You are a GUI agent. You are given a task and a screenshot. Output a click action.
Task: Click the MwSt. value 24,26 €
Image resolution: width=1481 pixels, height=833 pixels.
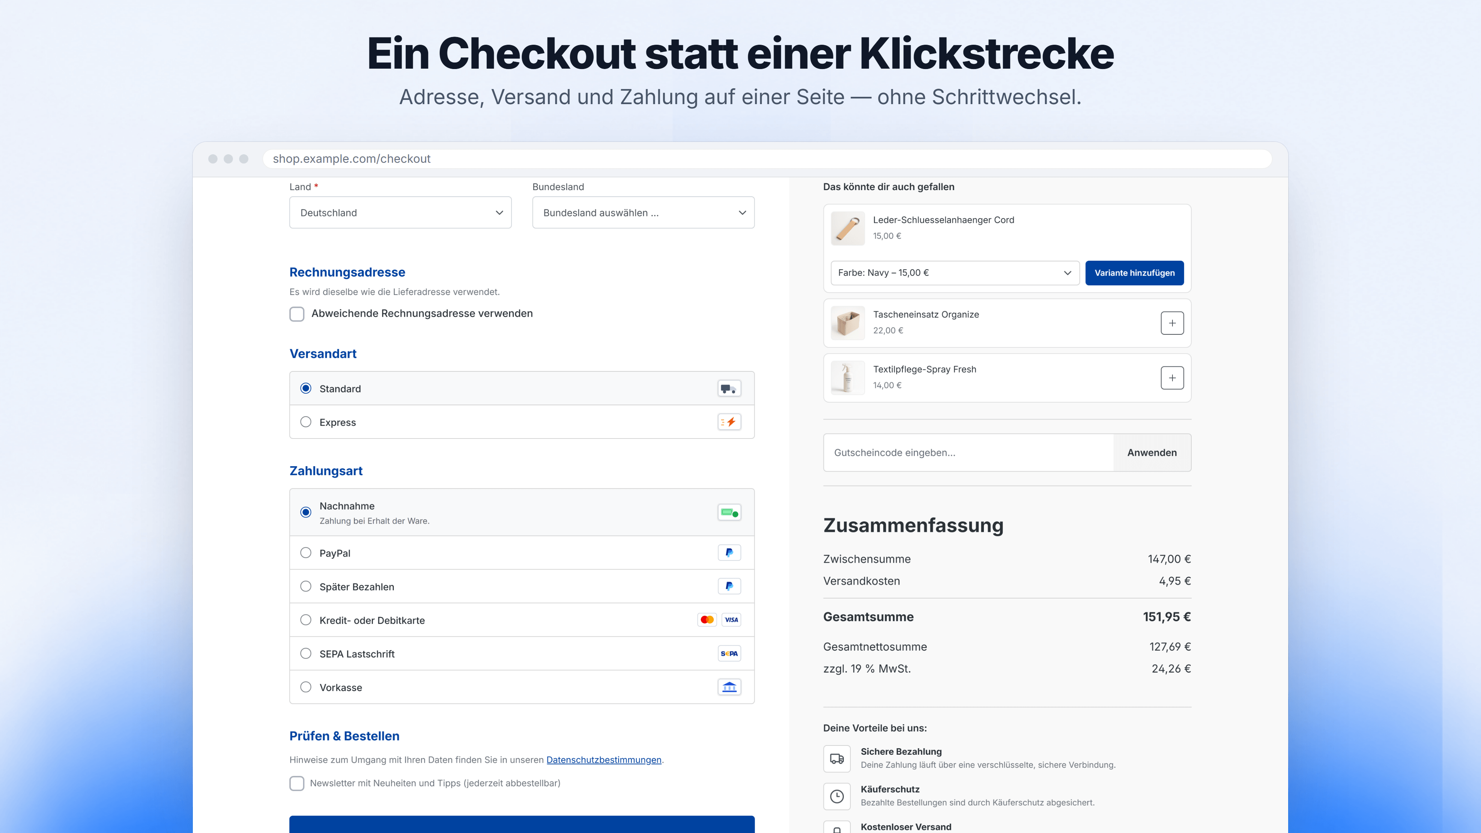click(1171, 669)
